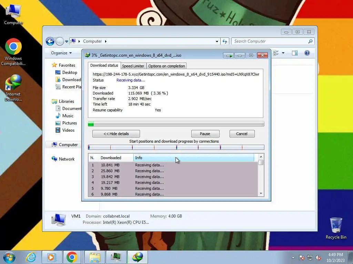Click the connections list scroll down arrow
Viewport: 353px width, 264px height.
coord(261,194)
